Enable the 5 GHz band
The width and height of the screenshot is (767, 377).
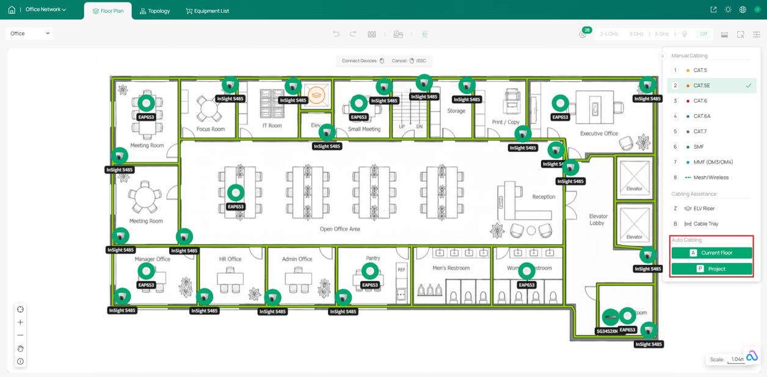[636, 34]
